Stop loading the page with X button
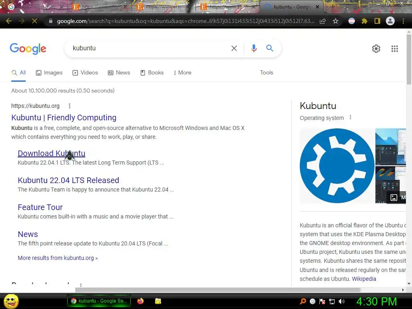Image resolution: width=412 pixels, height=309 pixels. point(35,21)
